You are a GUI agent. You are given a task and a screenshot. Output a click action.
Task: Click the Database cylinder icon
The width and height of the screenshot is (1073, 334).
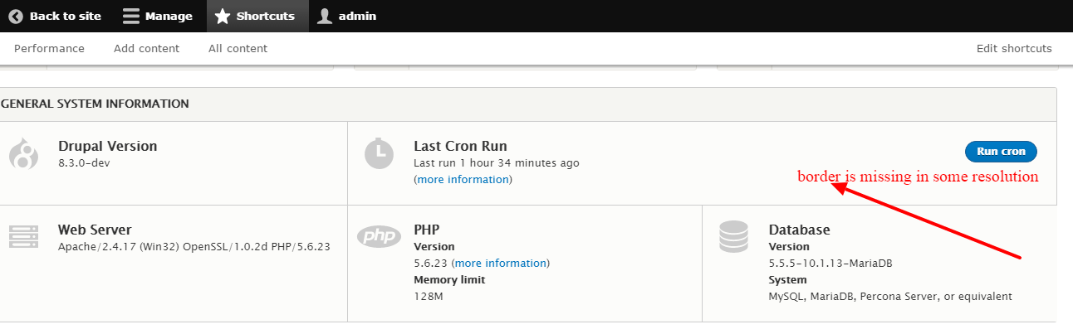(733, 236)
